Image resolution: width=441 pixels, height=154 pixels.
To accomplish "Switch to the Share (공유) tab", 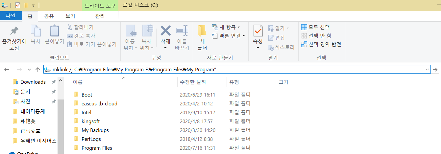I will click(x=49, y=16).
